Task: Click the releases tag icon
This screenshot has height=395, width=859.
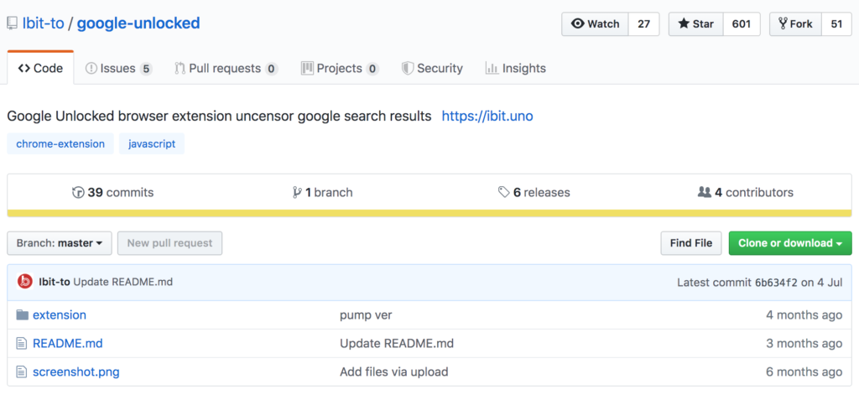Action: pyautogui.click(x=503, y=192)
